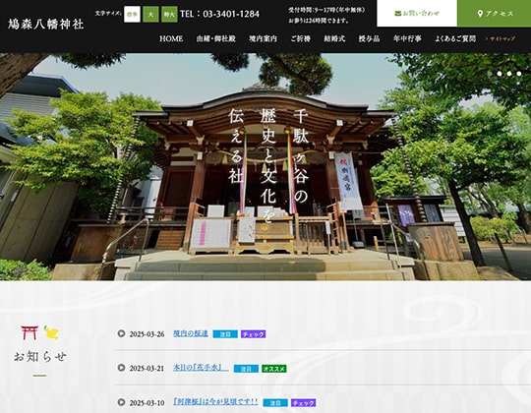
Task: Click the arrow bullet beside 2025-03-26
Action: click(121, 333)
